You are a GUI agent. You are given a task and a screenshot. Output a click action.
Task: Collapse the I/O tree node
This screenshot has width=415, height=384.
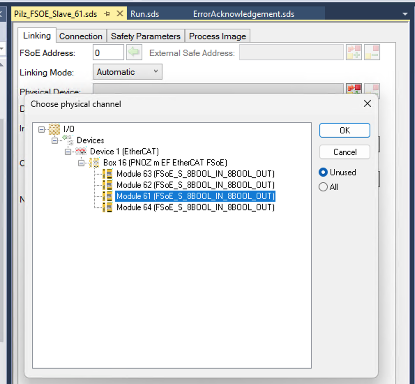41,129
